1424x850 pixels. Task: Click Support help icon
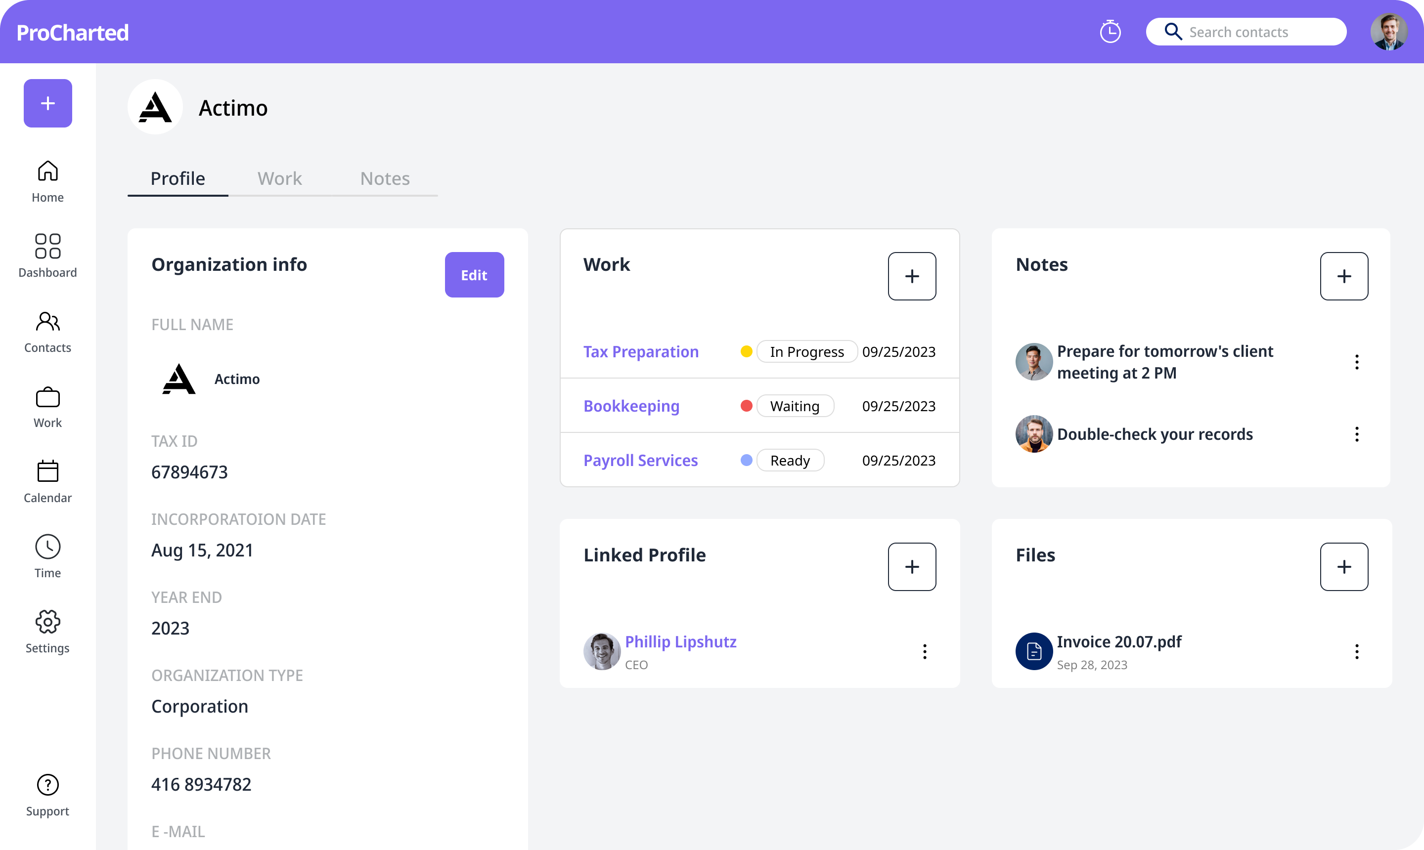46,785
